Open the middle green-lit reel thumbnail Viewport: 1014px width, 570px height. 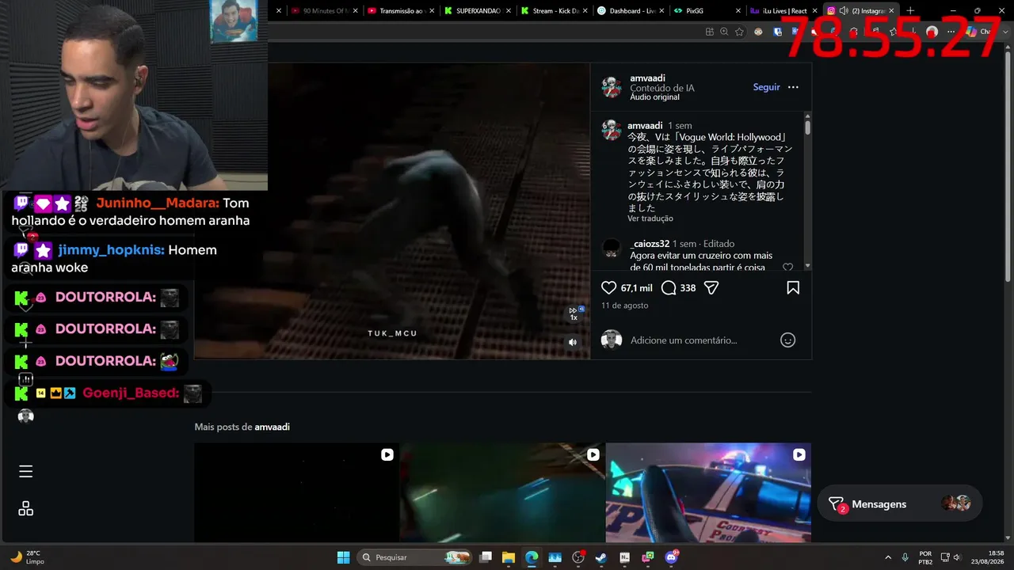tap(502, 492)
